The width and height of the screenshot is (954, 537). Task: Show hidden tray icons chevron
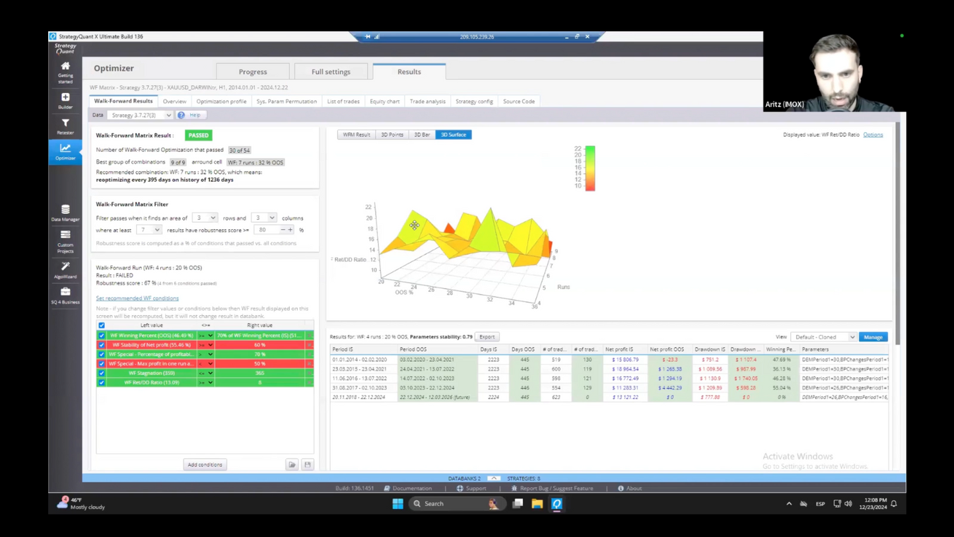(x=789, y=503)
